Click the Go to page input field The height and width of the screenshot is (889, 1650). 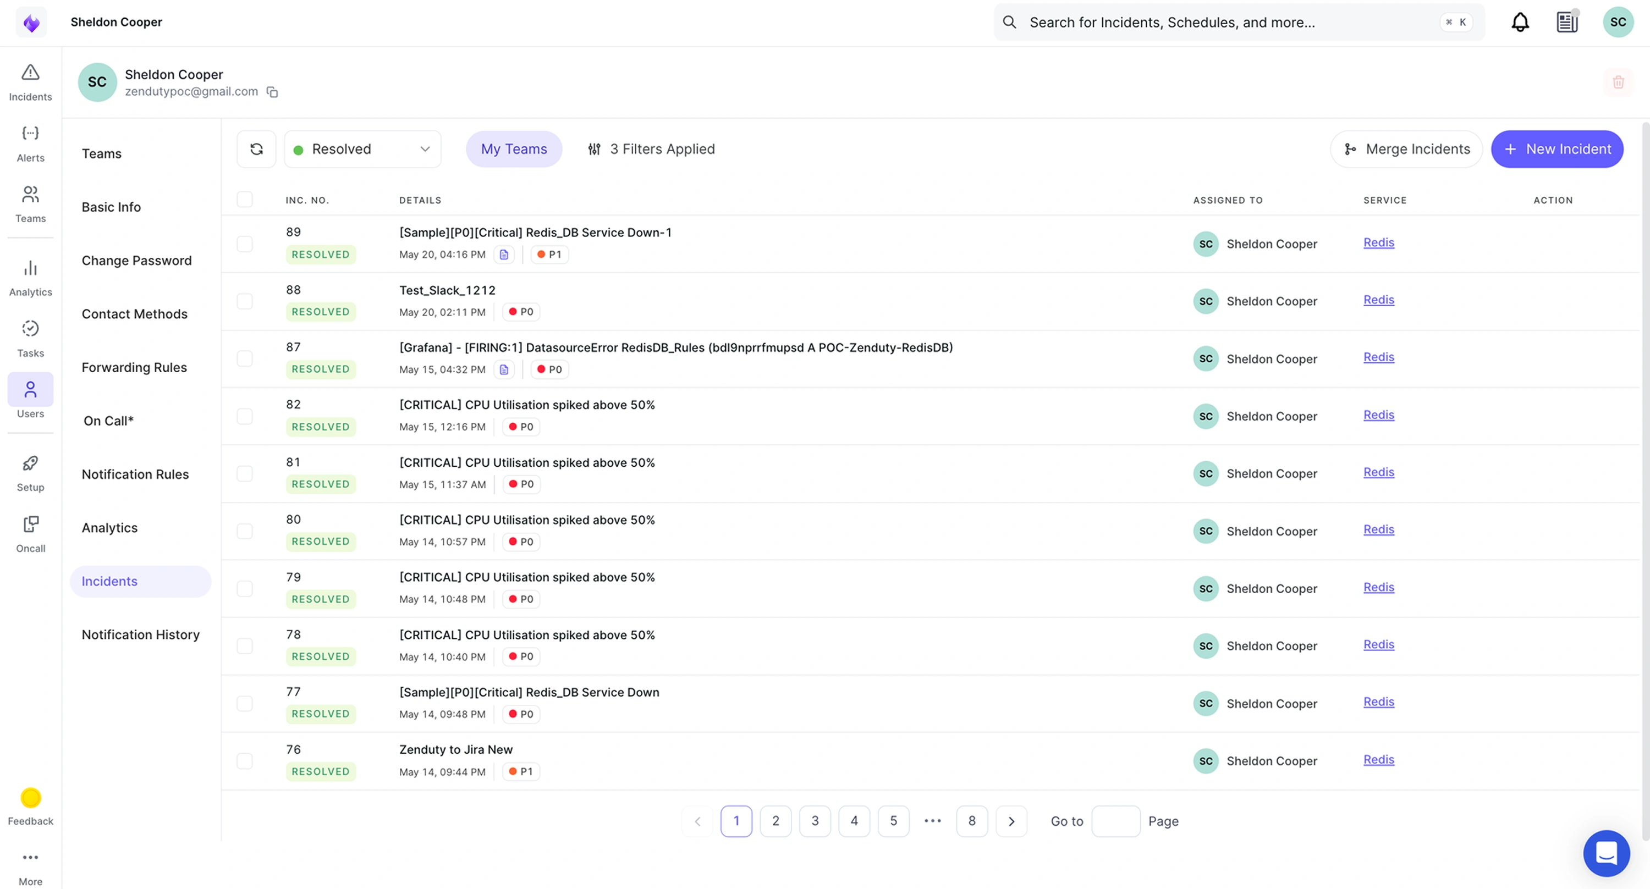[1115, 821]
